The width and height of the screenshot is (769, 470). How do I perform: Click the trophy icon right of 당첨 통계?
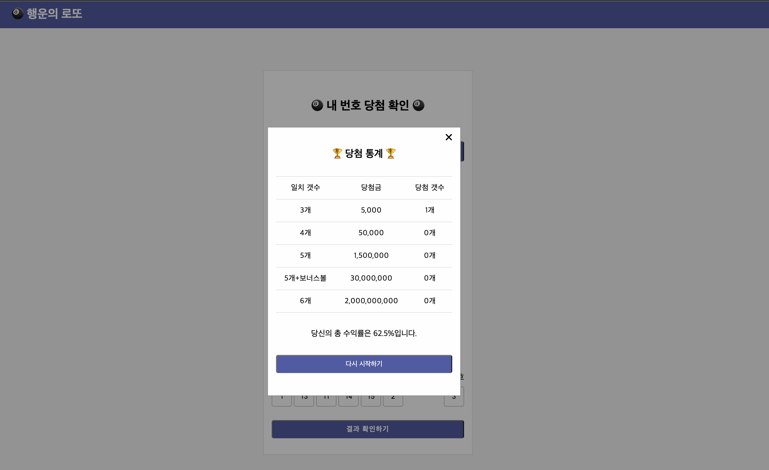(391, 153)
